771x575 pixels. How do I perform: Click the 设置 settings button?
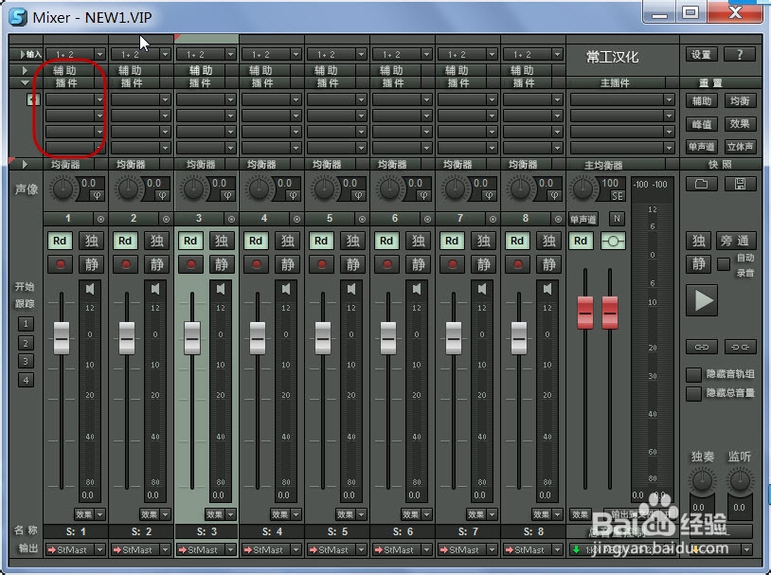pos(702,55)
